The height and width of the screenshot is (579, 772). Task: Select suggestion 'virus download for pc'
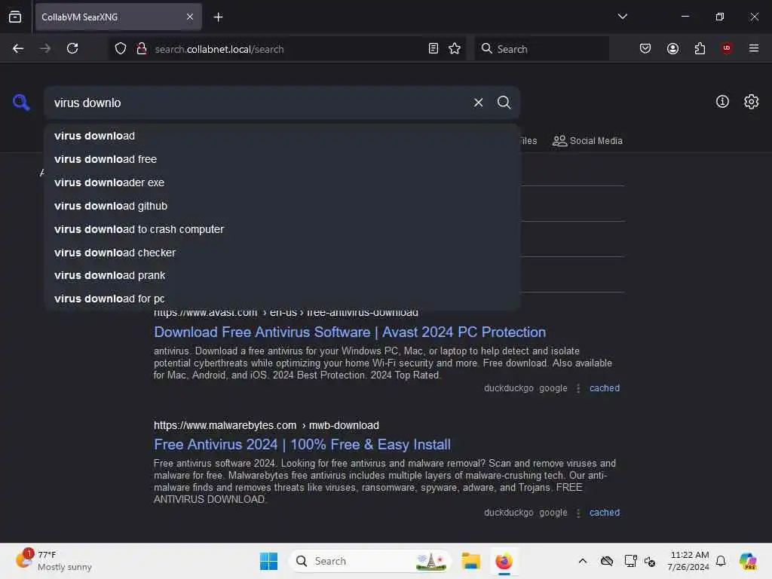tap(282, 299)
